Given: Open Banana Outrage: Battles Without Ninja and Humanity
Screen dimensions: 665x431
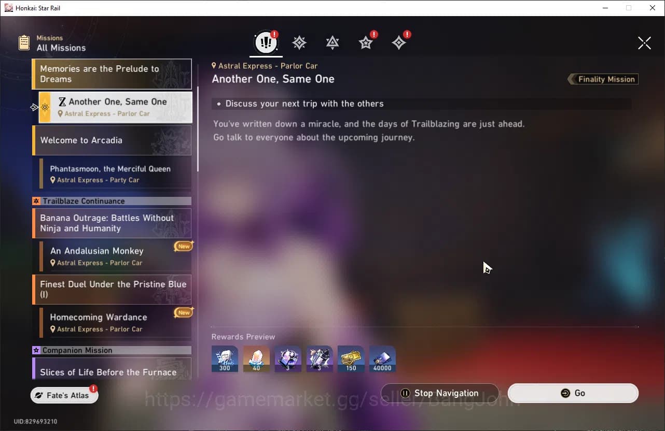Looking at the screenshot, I should click(112, 223).
